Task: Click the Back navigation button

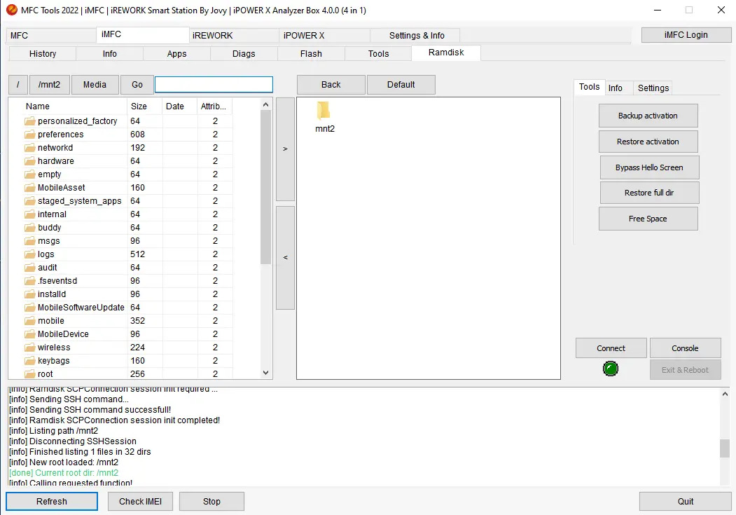Action: click(331, 85)
